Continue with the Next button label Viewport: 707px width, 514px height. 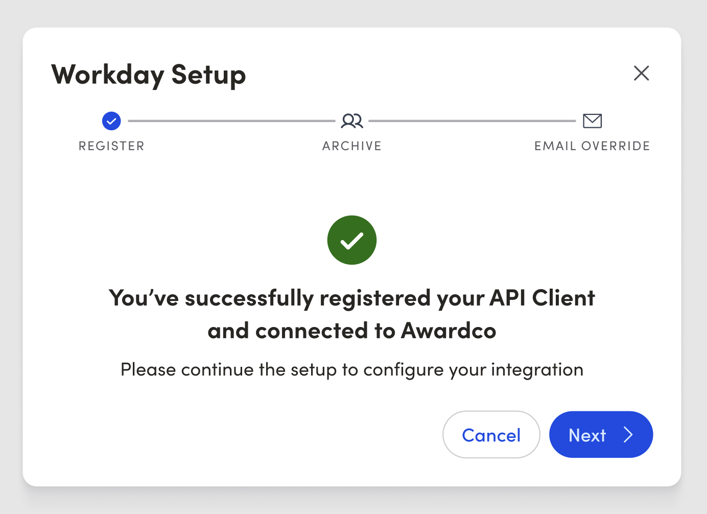tap(587, 435)
